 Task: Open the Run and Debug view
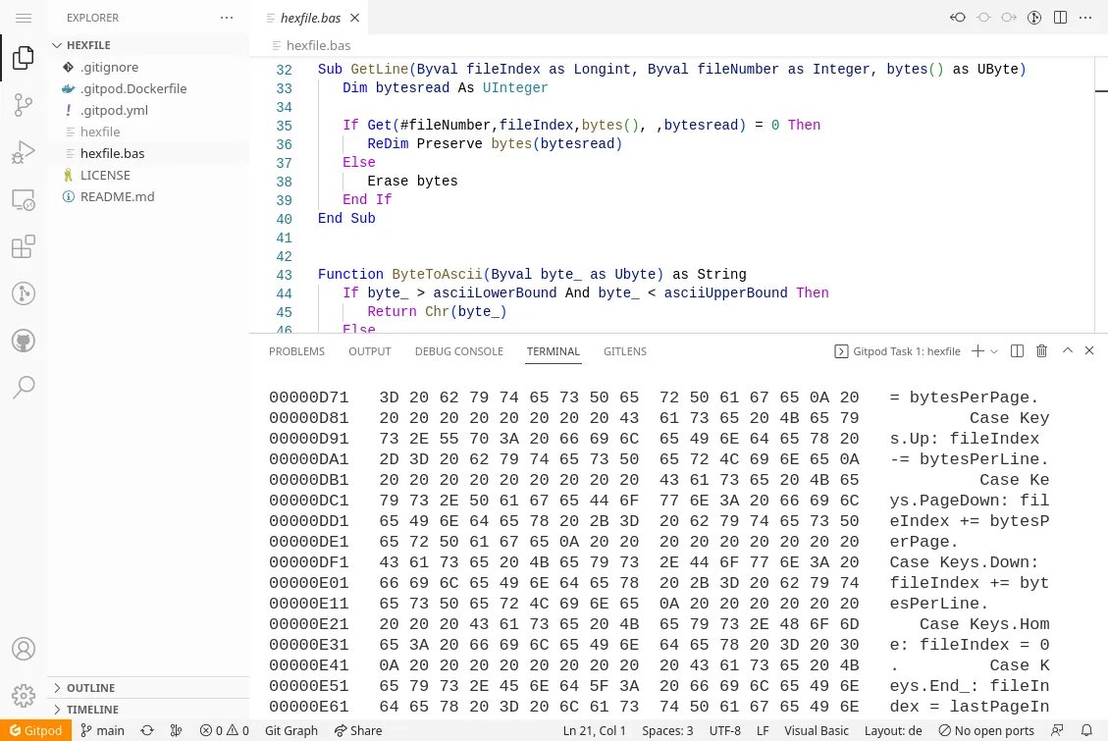point(23,152)
